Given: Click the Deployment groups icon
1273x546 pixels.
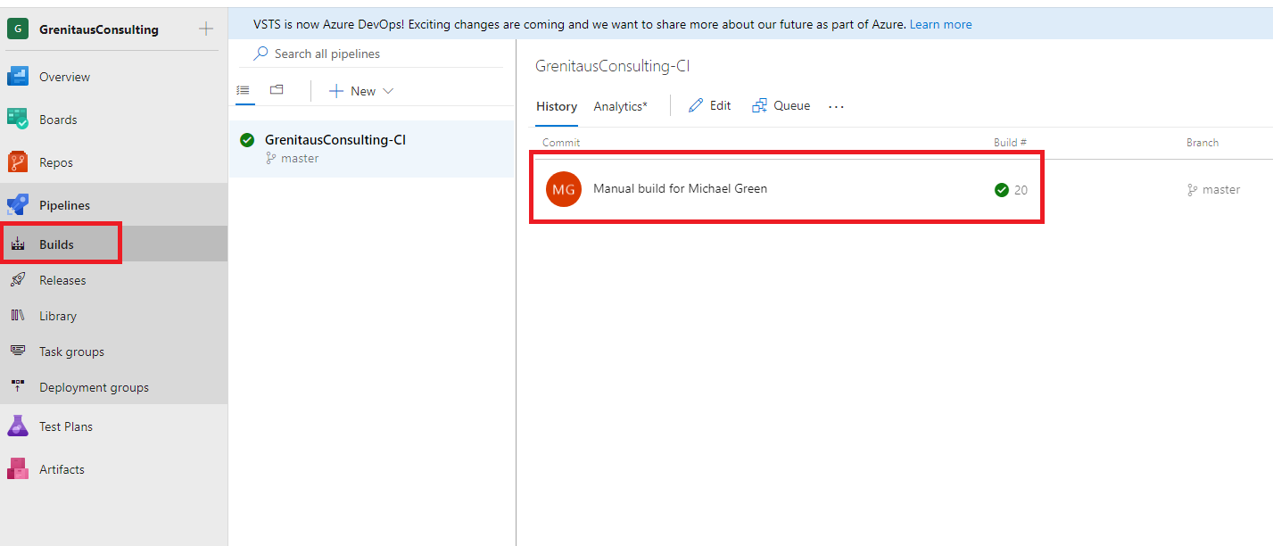Looking at the screenshot, I should click(x=18, y=387).
